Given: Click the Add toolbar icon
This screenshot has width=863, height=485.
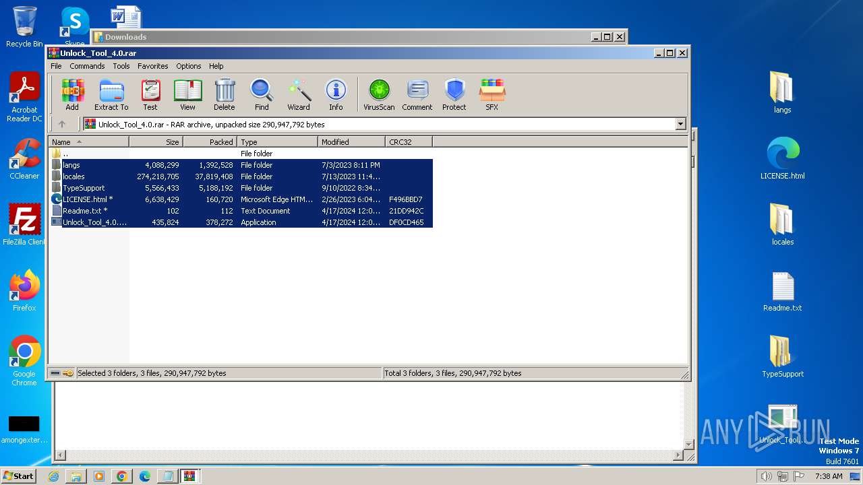Looking at the screenshot, I should [x=72, y=94].
